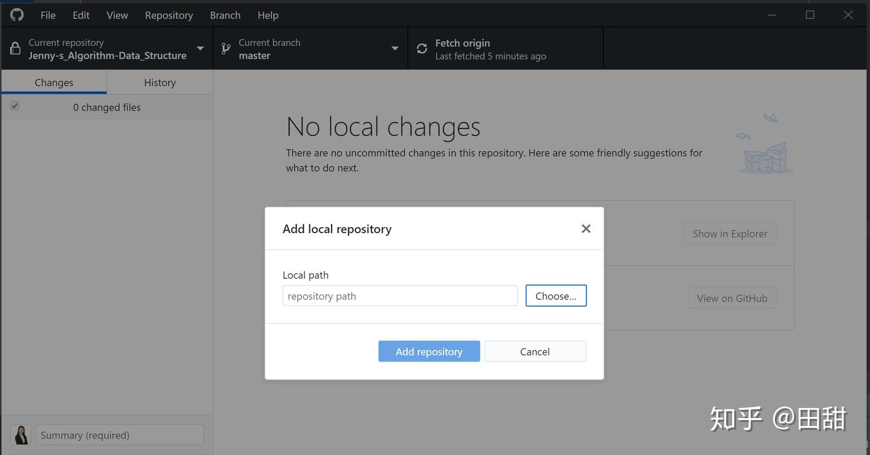Toggle the checkbox above changed files list
This screenshot has width=870, height=455.
[x=14, y=106]
